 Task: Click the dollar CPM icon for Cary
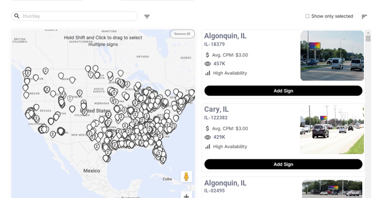pos(208,129)
